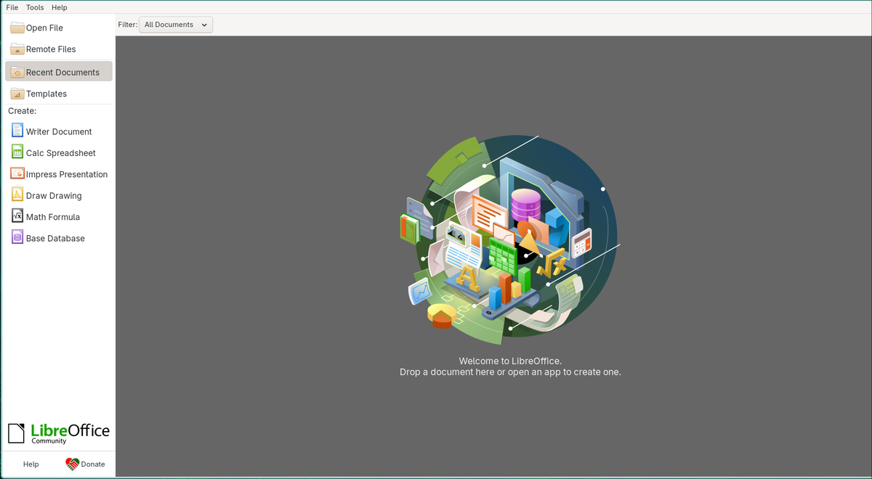Click the Donate heart icon
The height and width of the screenshot is (479, 872).
72,464
